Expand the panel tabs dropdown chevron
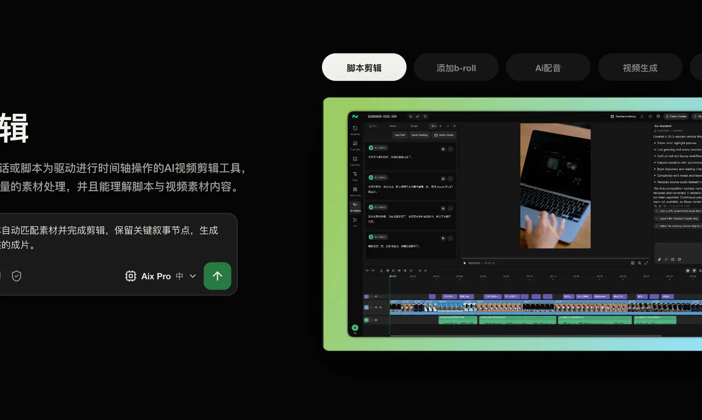Viewport: 702px width, 420px height. click(x=448, y=126)
